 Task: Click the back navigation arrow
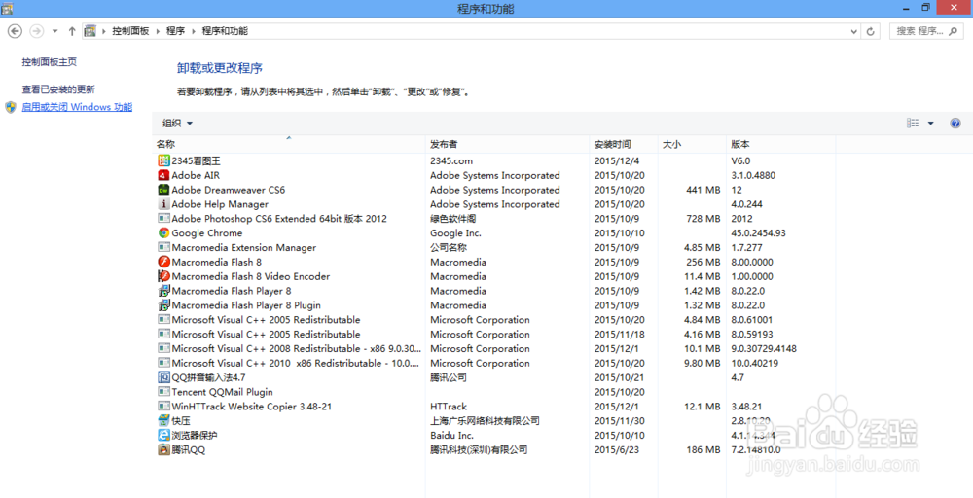(15, 31)
